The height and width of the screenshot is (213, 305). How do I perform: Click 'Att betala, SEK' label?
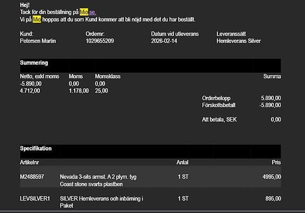pos(219,119)
